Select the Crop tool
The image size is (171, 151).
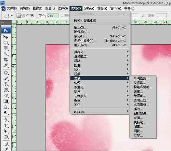(x=6, y=59)
